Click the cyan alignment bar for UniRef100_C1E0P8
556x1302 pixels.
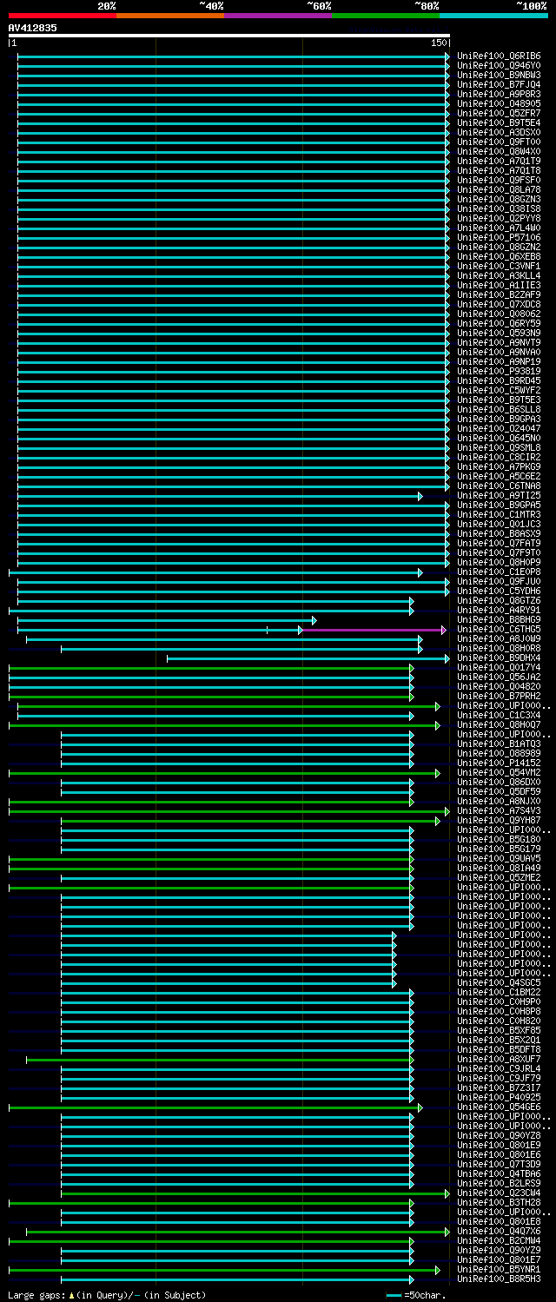pos(215,572)
